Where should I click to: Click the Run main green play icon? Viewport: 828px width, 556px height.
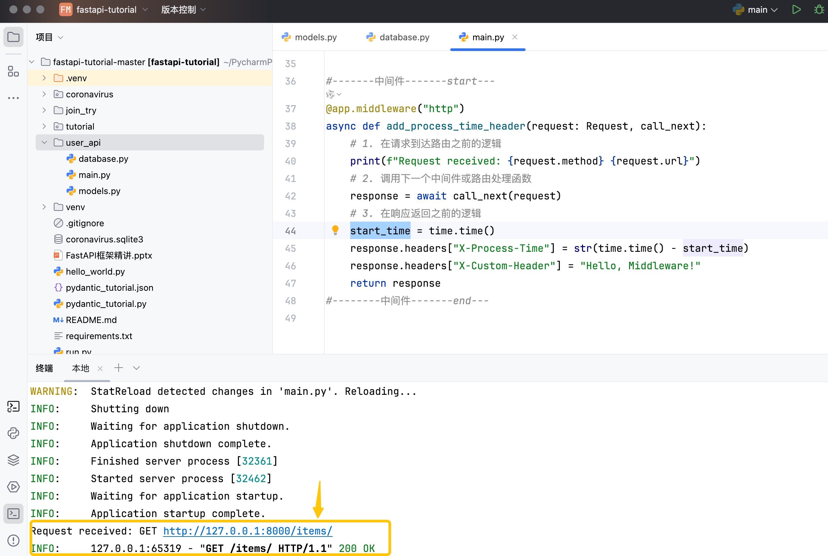tap(796, 10)
